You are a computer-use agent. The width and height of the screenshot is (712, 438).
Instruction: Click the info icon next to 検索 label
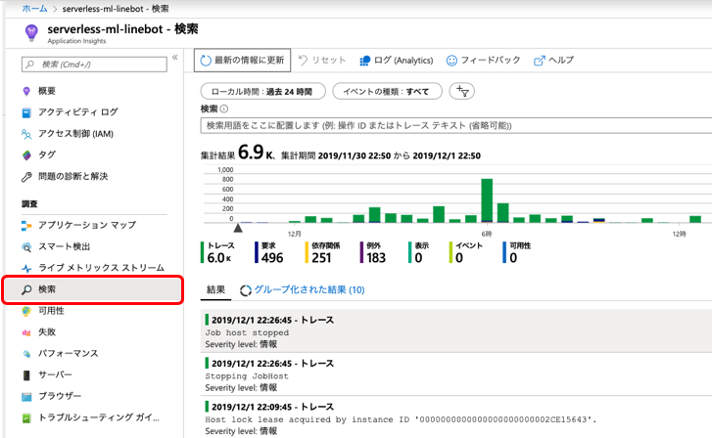(x=224, y=109)
